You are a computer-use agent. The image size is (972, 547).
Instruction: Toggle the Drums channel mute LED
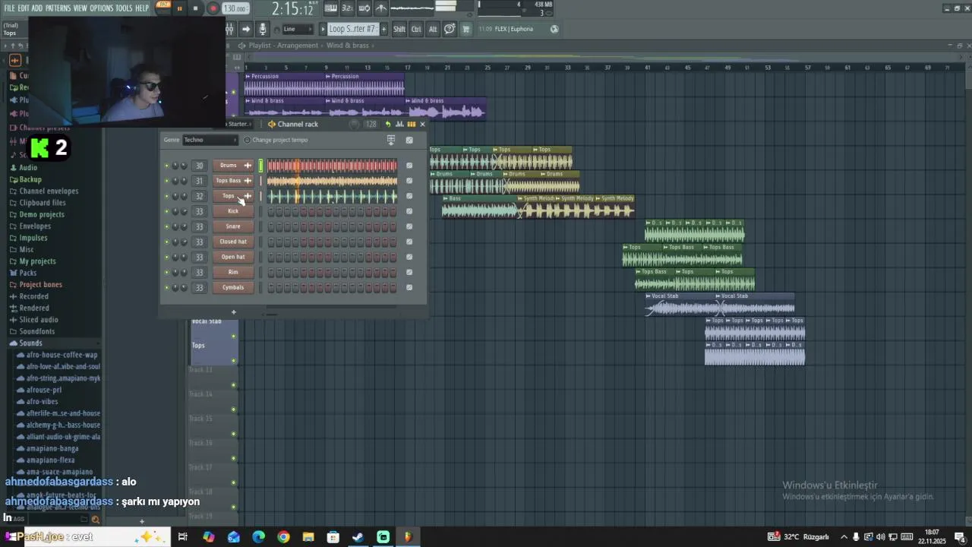point(166,166)
